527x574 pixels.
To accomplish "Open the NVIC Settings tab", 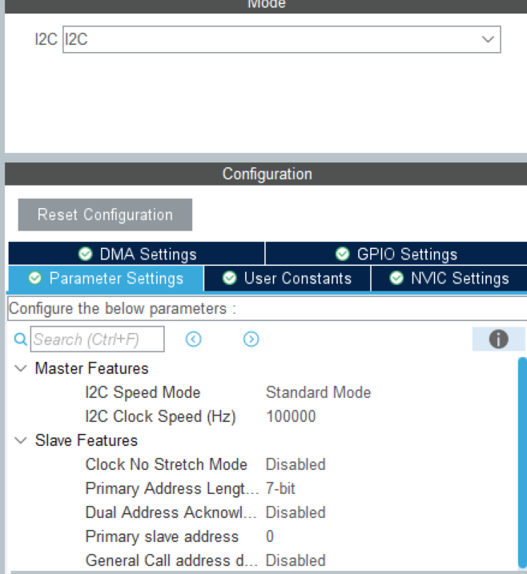I will (x=449, y=278).
